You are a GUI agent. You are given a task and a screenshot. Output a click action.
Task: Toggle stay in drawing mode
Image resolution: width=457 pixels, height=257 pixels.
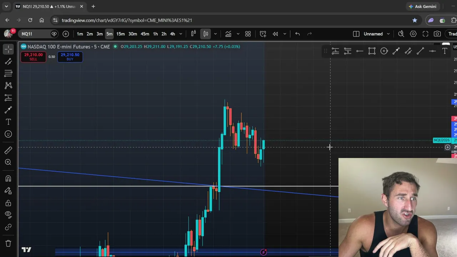point(8,191)
